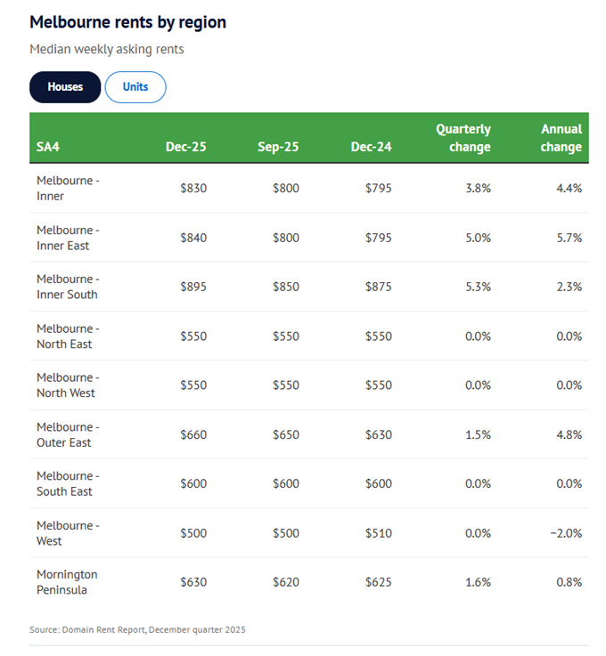The height and width of the screenshot is (656, 606).
Task: Select the Melbourne - Inner East row label
Action: point(68,238)
